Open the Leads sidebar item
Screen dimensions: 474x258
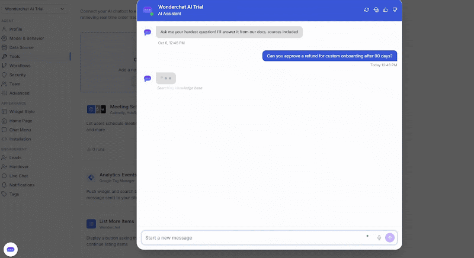click(x=15, y=157)
